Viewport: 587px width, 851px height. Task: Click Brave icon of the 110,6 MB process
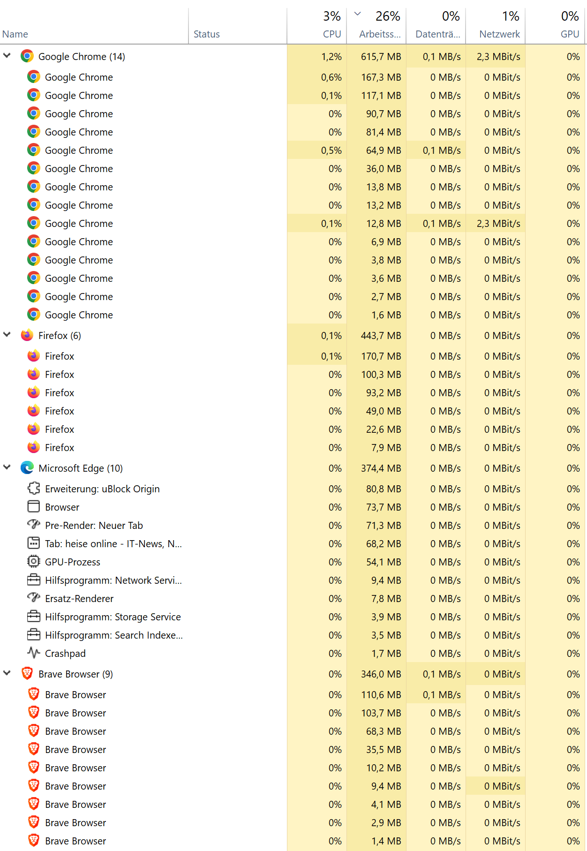click(34, 694)
